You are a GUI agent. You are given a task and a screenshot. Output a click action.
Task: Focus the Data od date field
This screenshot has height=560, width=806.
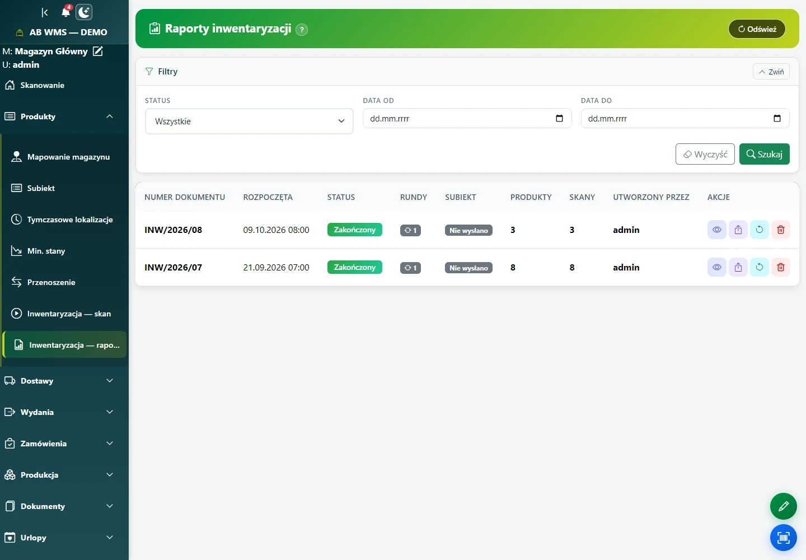[467, 118]
